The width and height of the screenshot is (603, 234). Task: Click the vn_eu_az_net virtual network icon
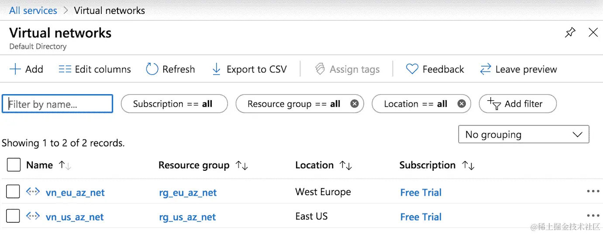click(x=33, y=191)
